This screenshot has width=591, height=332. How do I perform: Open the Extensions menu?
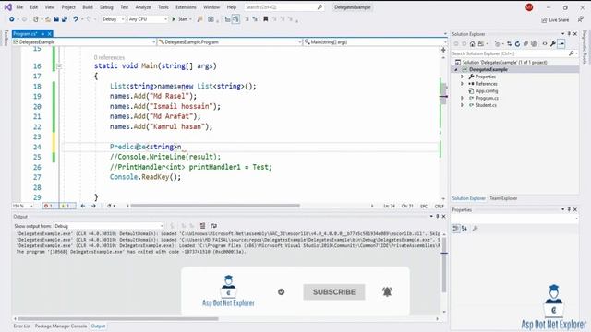click(186, 7)
